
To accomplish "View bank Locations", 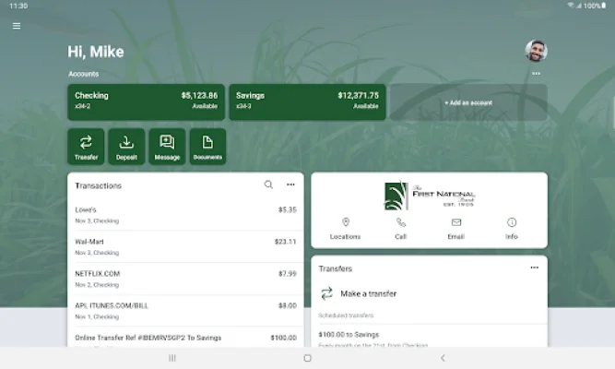I will [x=345, y=228].
